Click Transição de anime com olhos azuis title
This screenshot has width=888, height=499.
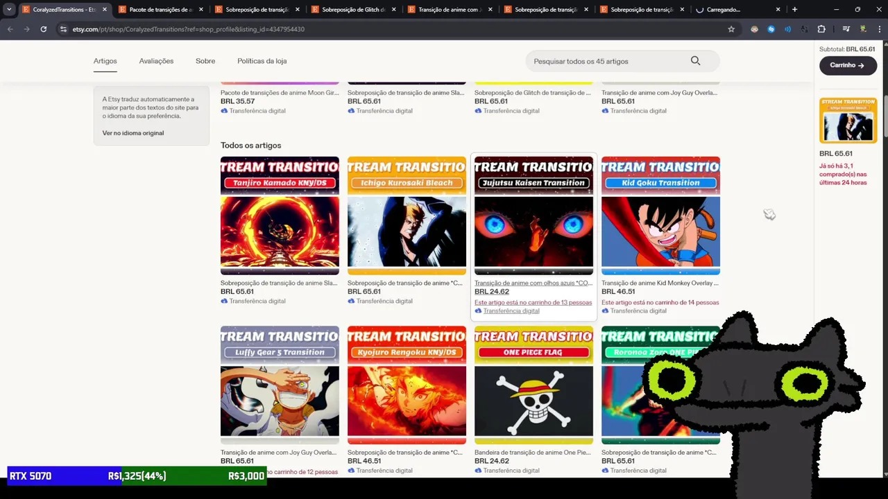pyautogui.click(x=533, y=283)
